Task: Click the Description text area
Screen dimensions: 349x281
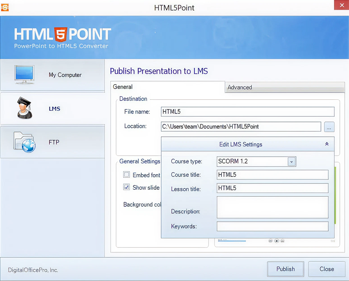Action: tap(272, 207)
